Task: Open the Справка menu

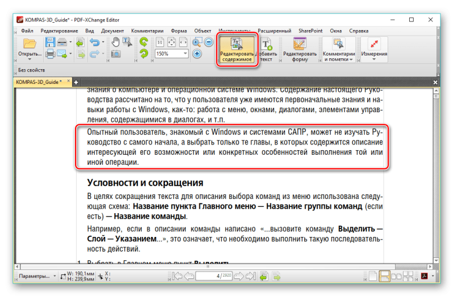Action: pyautogui.click(x=359, y=31)
